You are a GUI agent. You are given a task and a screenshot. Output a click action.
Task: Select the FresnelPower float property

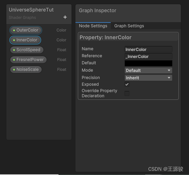click(x=28, y=60)
